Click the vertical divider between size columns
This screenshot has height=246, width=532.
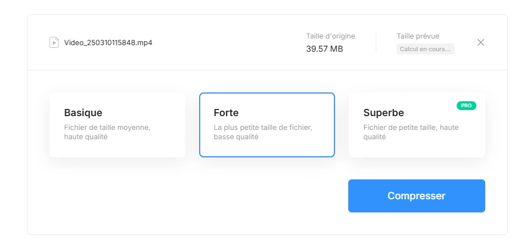[376, 42]
